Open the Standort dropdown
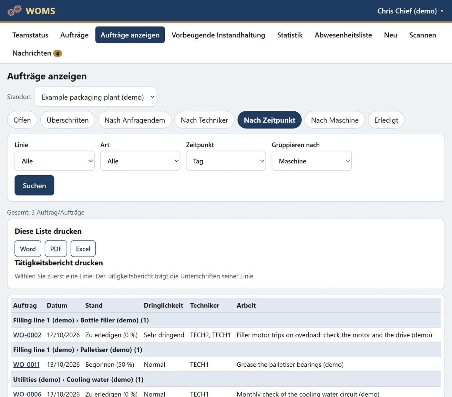Image resolution: width=452 pixels, height=397 pixels. (x=95, y=97)
